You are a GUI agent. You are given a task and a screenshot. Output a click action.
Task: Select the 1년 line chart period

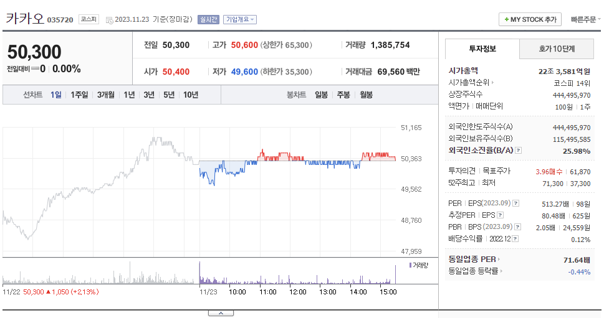(x=129, y=95)
